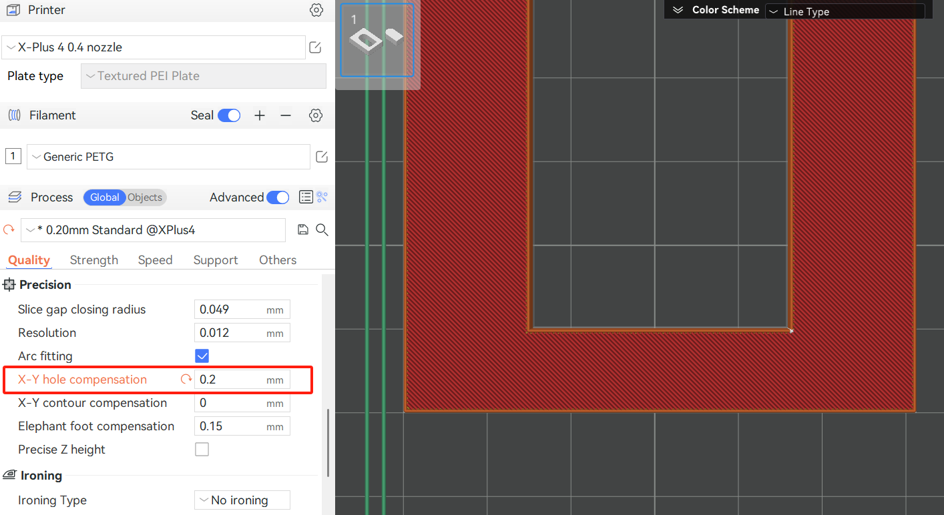Remove a filament with minus icon
Screen dimensions: 944x515
(x=286, y=115)
